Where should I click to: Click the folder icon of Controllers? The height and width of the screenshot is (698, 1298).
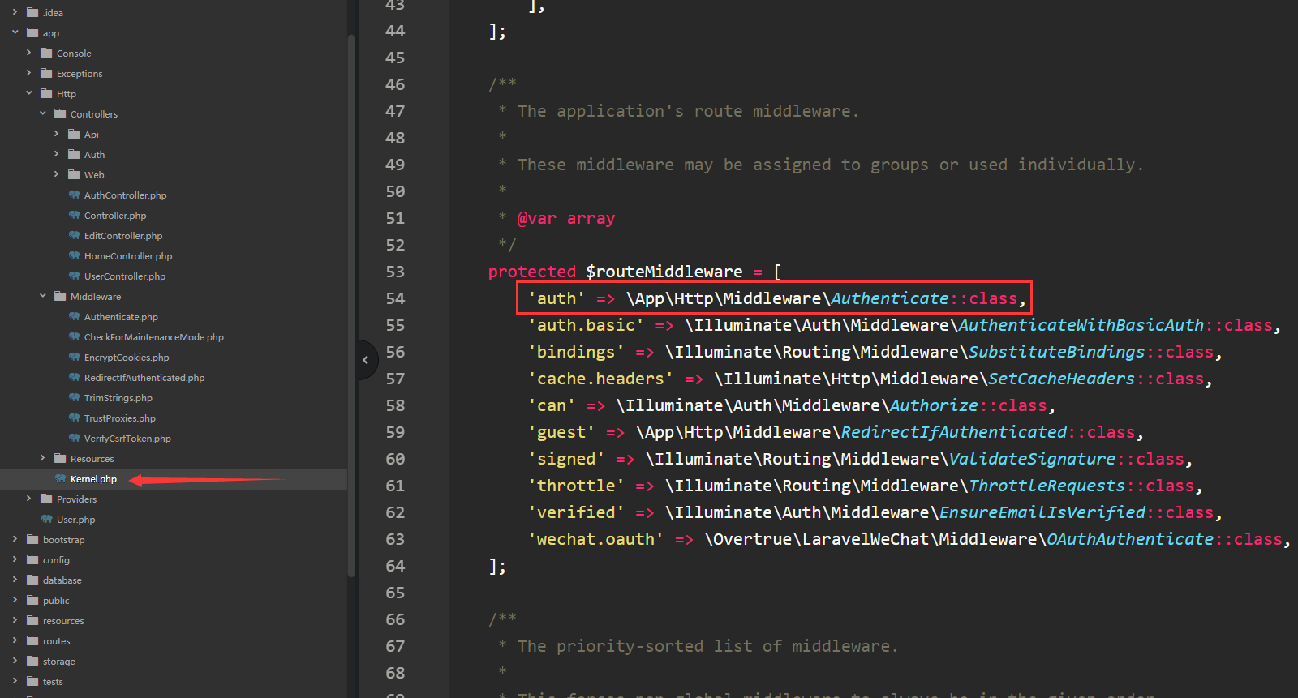tap(60, 113)
